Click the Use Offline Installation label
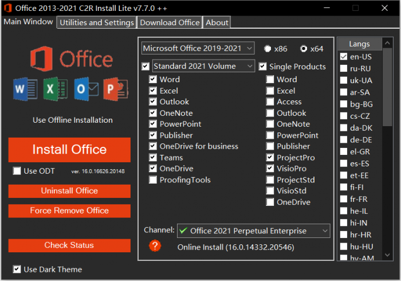The height and width of the screenshot is (281, 401). pyautogui.click(x=73, y=120)
